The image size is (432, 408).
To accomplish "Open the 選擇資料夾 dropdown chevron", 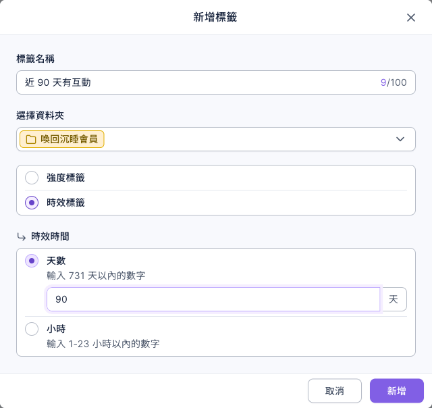I will pos(400,139).
